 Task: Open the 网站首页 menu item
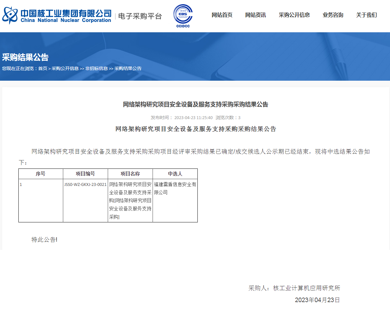point(222,15)
